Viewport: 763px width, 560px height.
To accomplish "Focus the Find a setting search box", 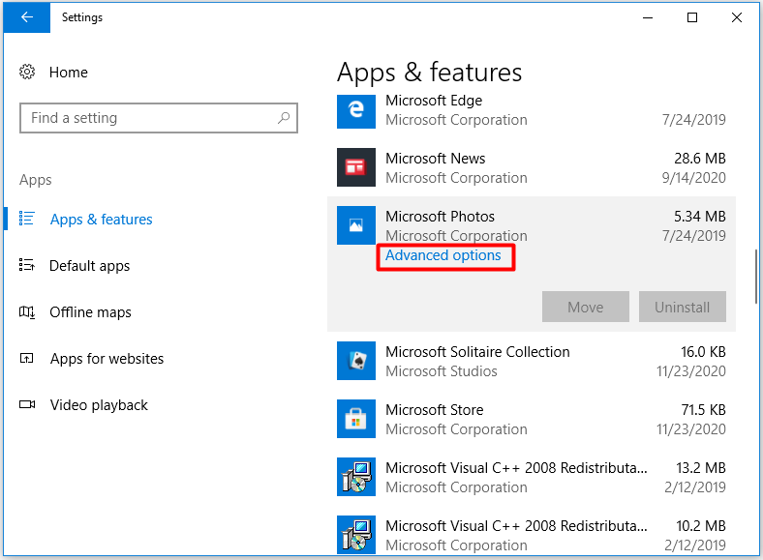I will point(159,118).
